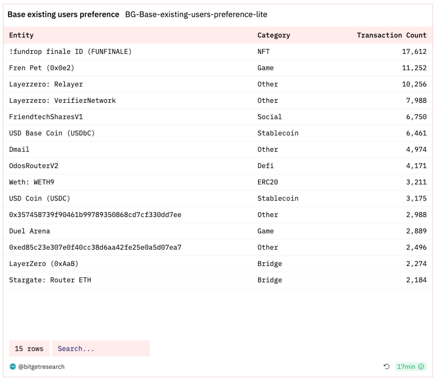The height and width of the screenshot is (381, 437).
Task: Sort by the Transaction Count column header
Action: (391, 35)
